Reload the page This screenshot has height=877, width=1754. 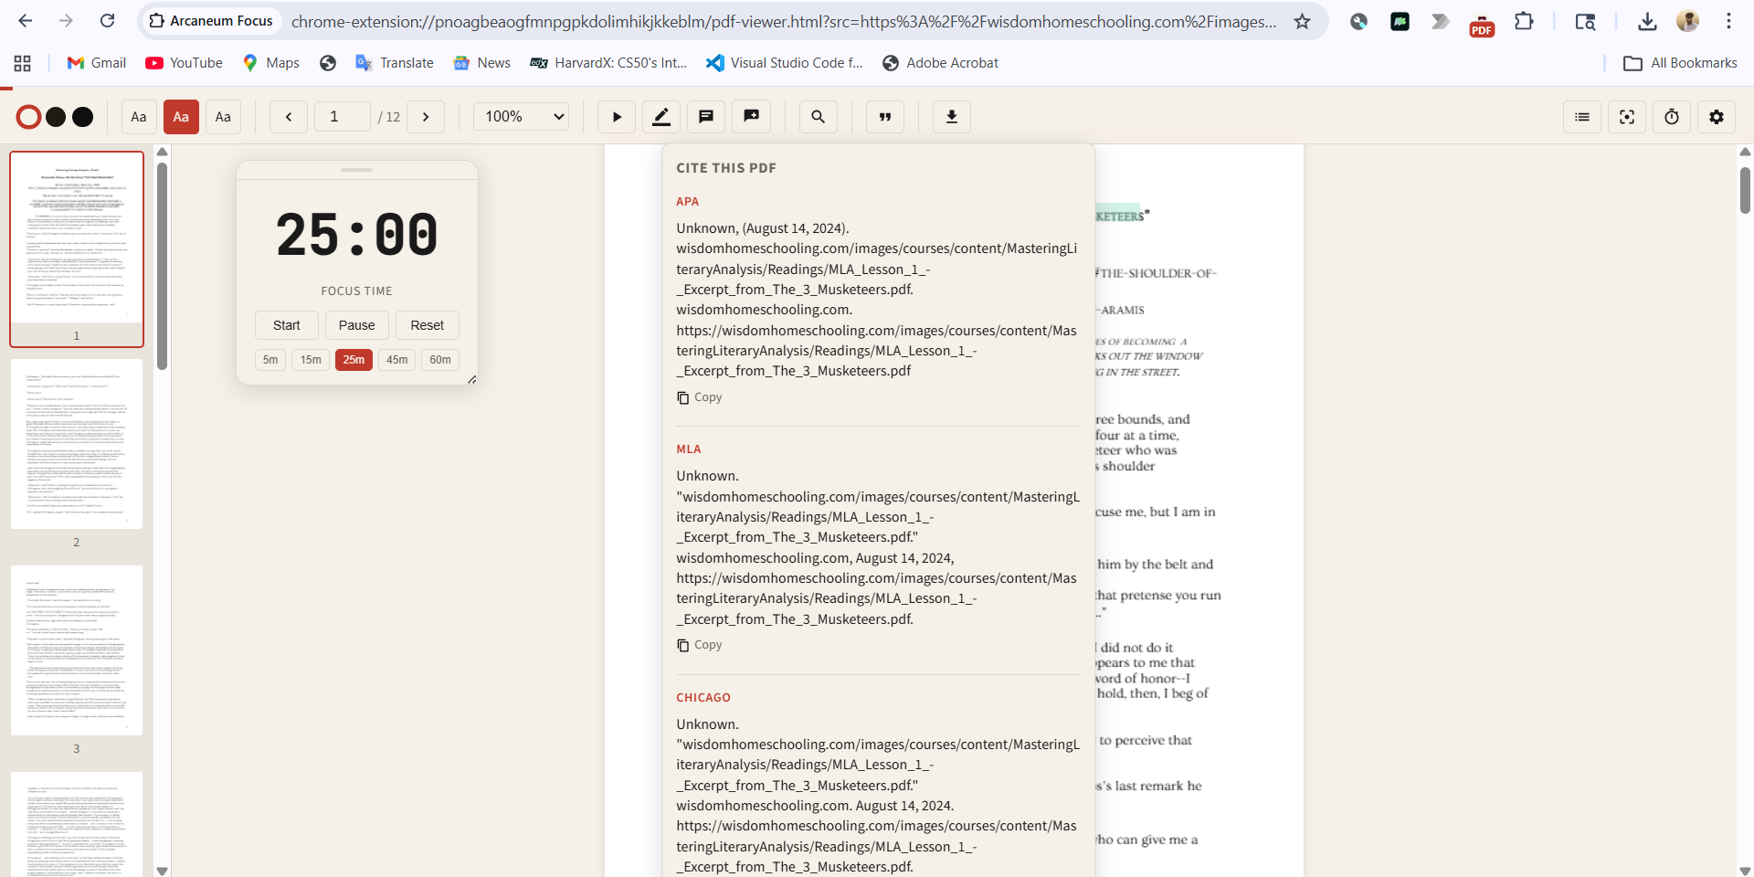coord(107,21)
